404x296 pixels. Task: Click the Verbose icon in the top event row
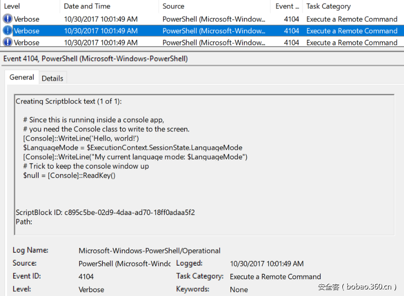click(x=8, y=19)
